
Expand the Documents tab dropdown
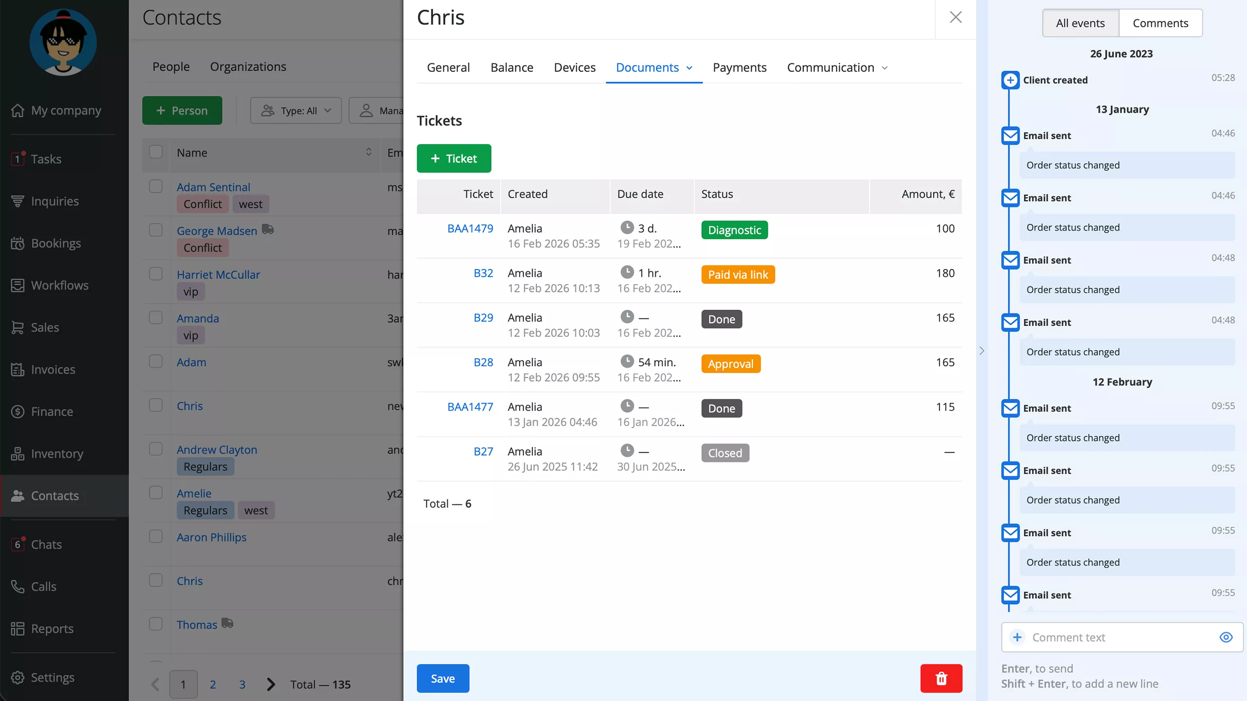[x=689, y=68]
